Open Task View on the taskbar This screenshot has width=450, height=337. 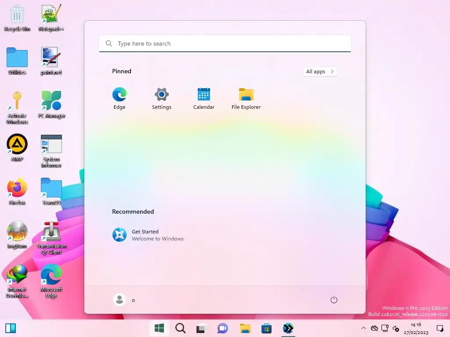click(x=201, y=328)
